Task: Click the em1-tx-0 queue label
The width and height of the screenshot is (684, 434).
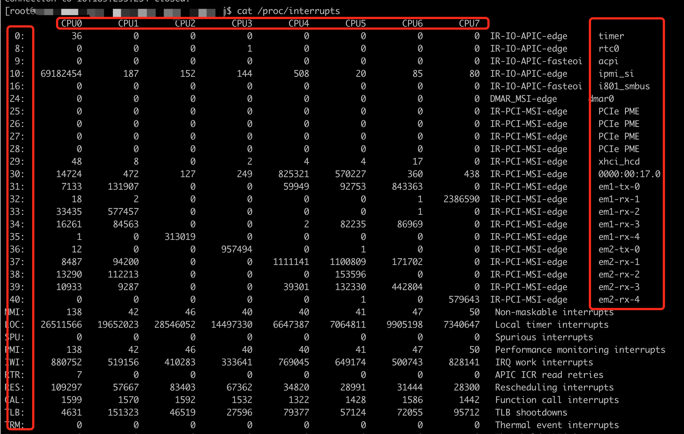Action: pos(618,186)
